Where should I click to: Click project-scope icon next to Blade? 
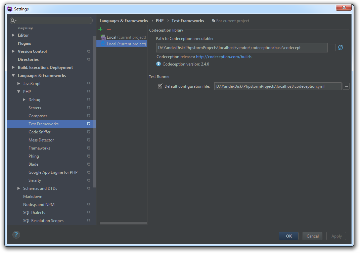click(x=89, y=164)
